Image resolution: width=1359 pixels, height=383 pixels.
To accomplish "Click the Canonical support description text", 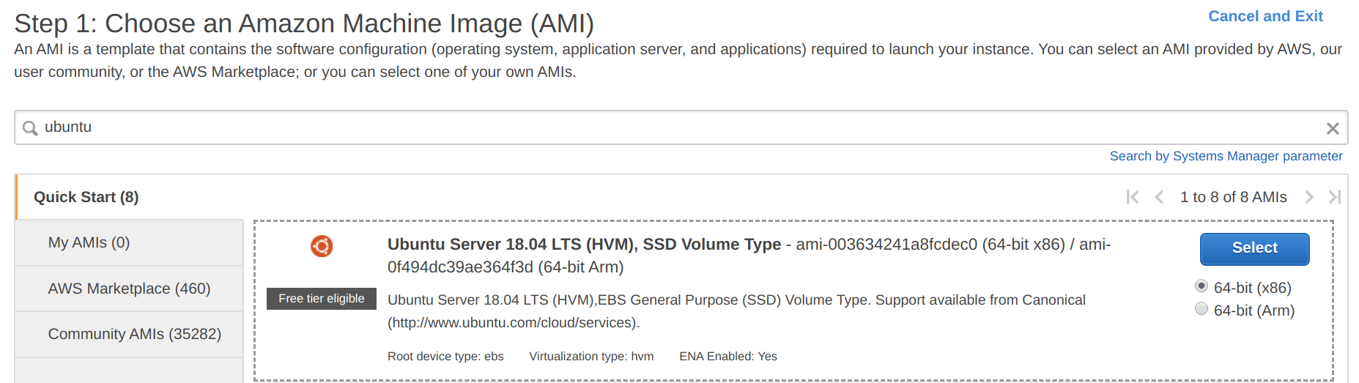I will 736,311.
